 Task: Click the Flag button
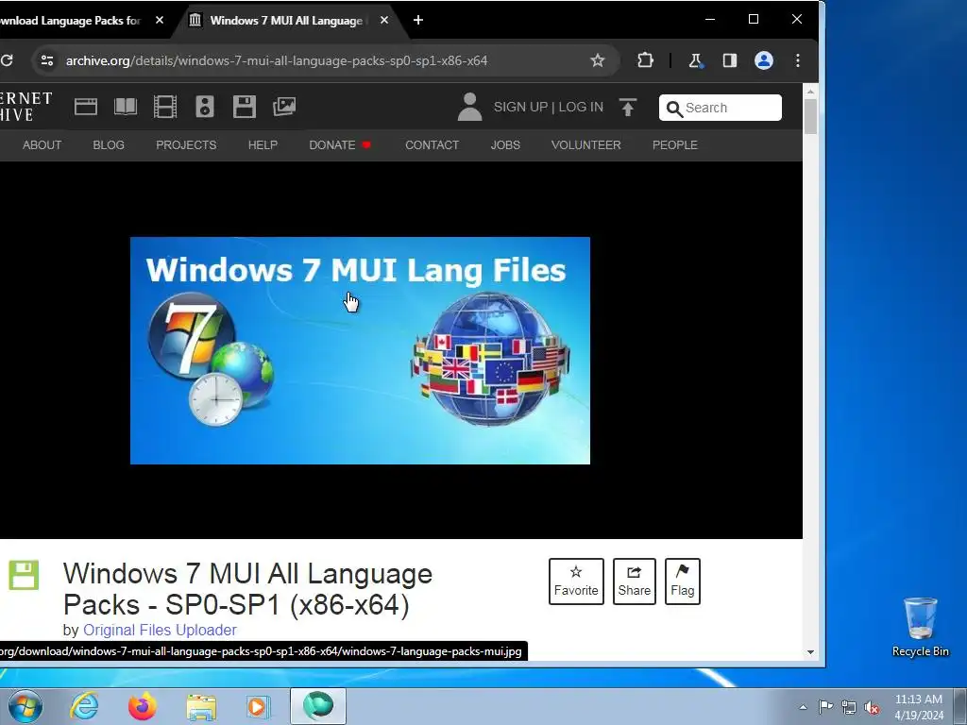pyautogui.click(x=682, y=582)
